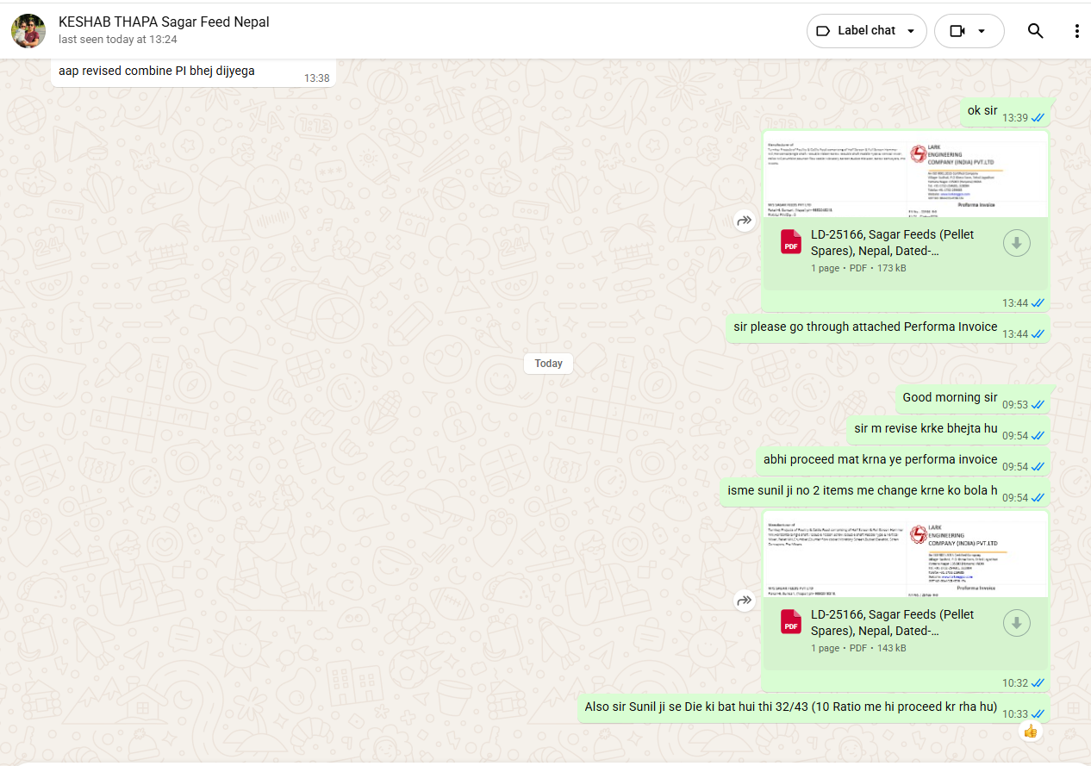Viewport: 1091px width, 766px height.
Task: Expand the video call dropdown arrow
Action: click(982, 31)
